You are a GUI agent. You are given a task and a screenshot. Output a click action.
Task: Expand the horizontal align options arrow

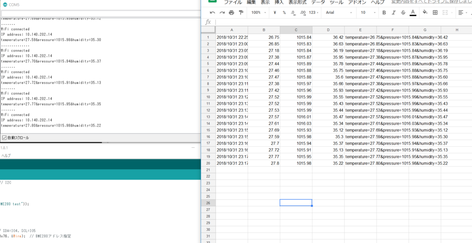467,12
